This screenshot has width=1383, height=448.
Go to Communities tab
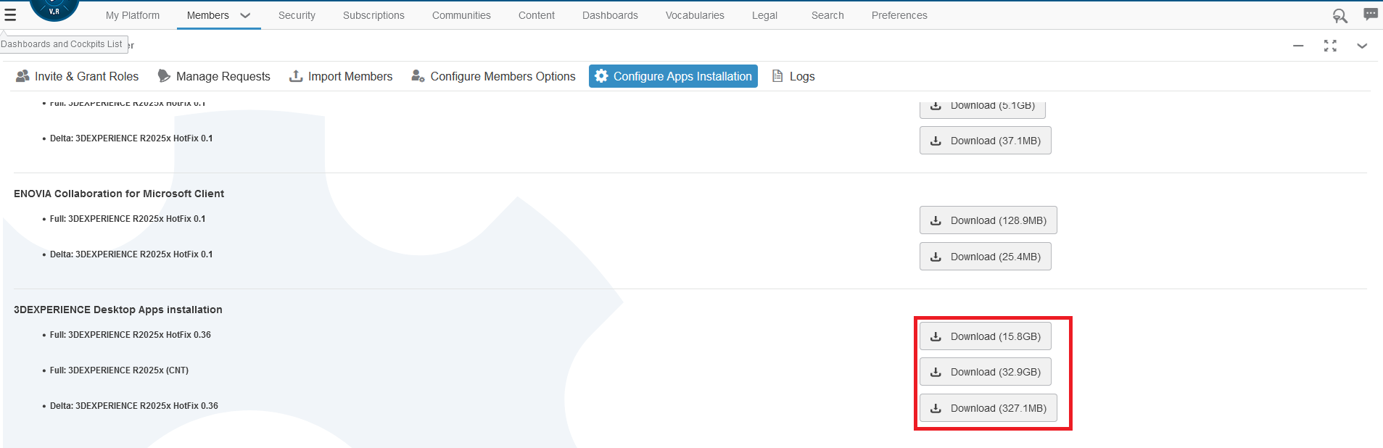(x=461, y=15)
